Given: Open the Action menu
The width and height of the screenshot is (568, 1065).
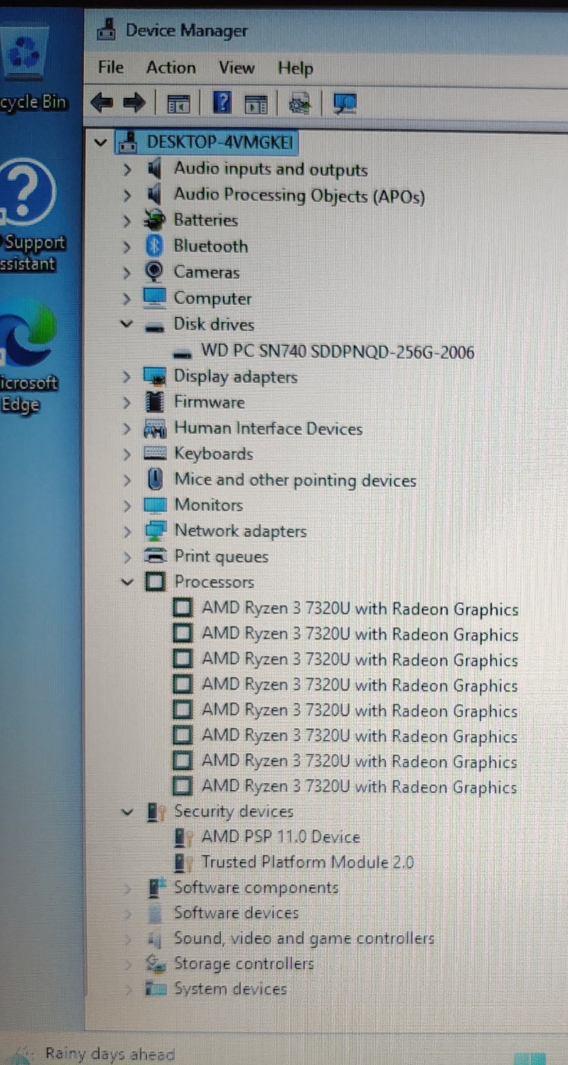Looking at the screenshot, I should 171,68.
